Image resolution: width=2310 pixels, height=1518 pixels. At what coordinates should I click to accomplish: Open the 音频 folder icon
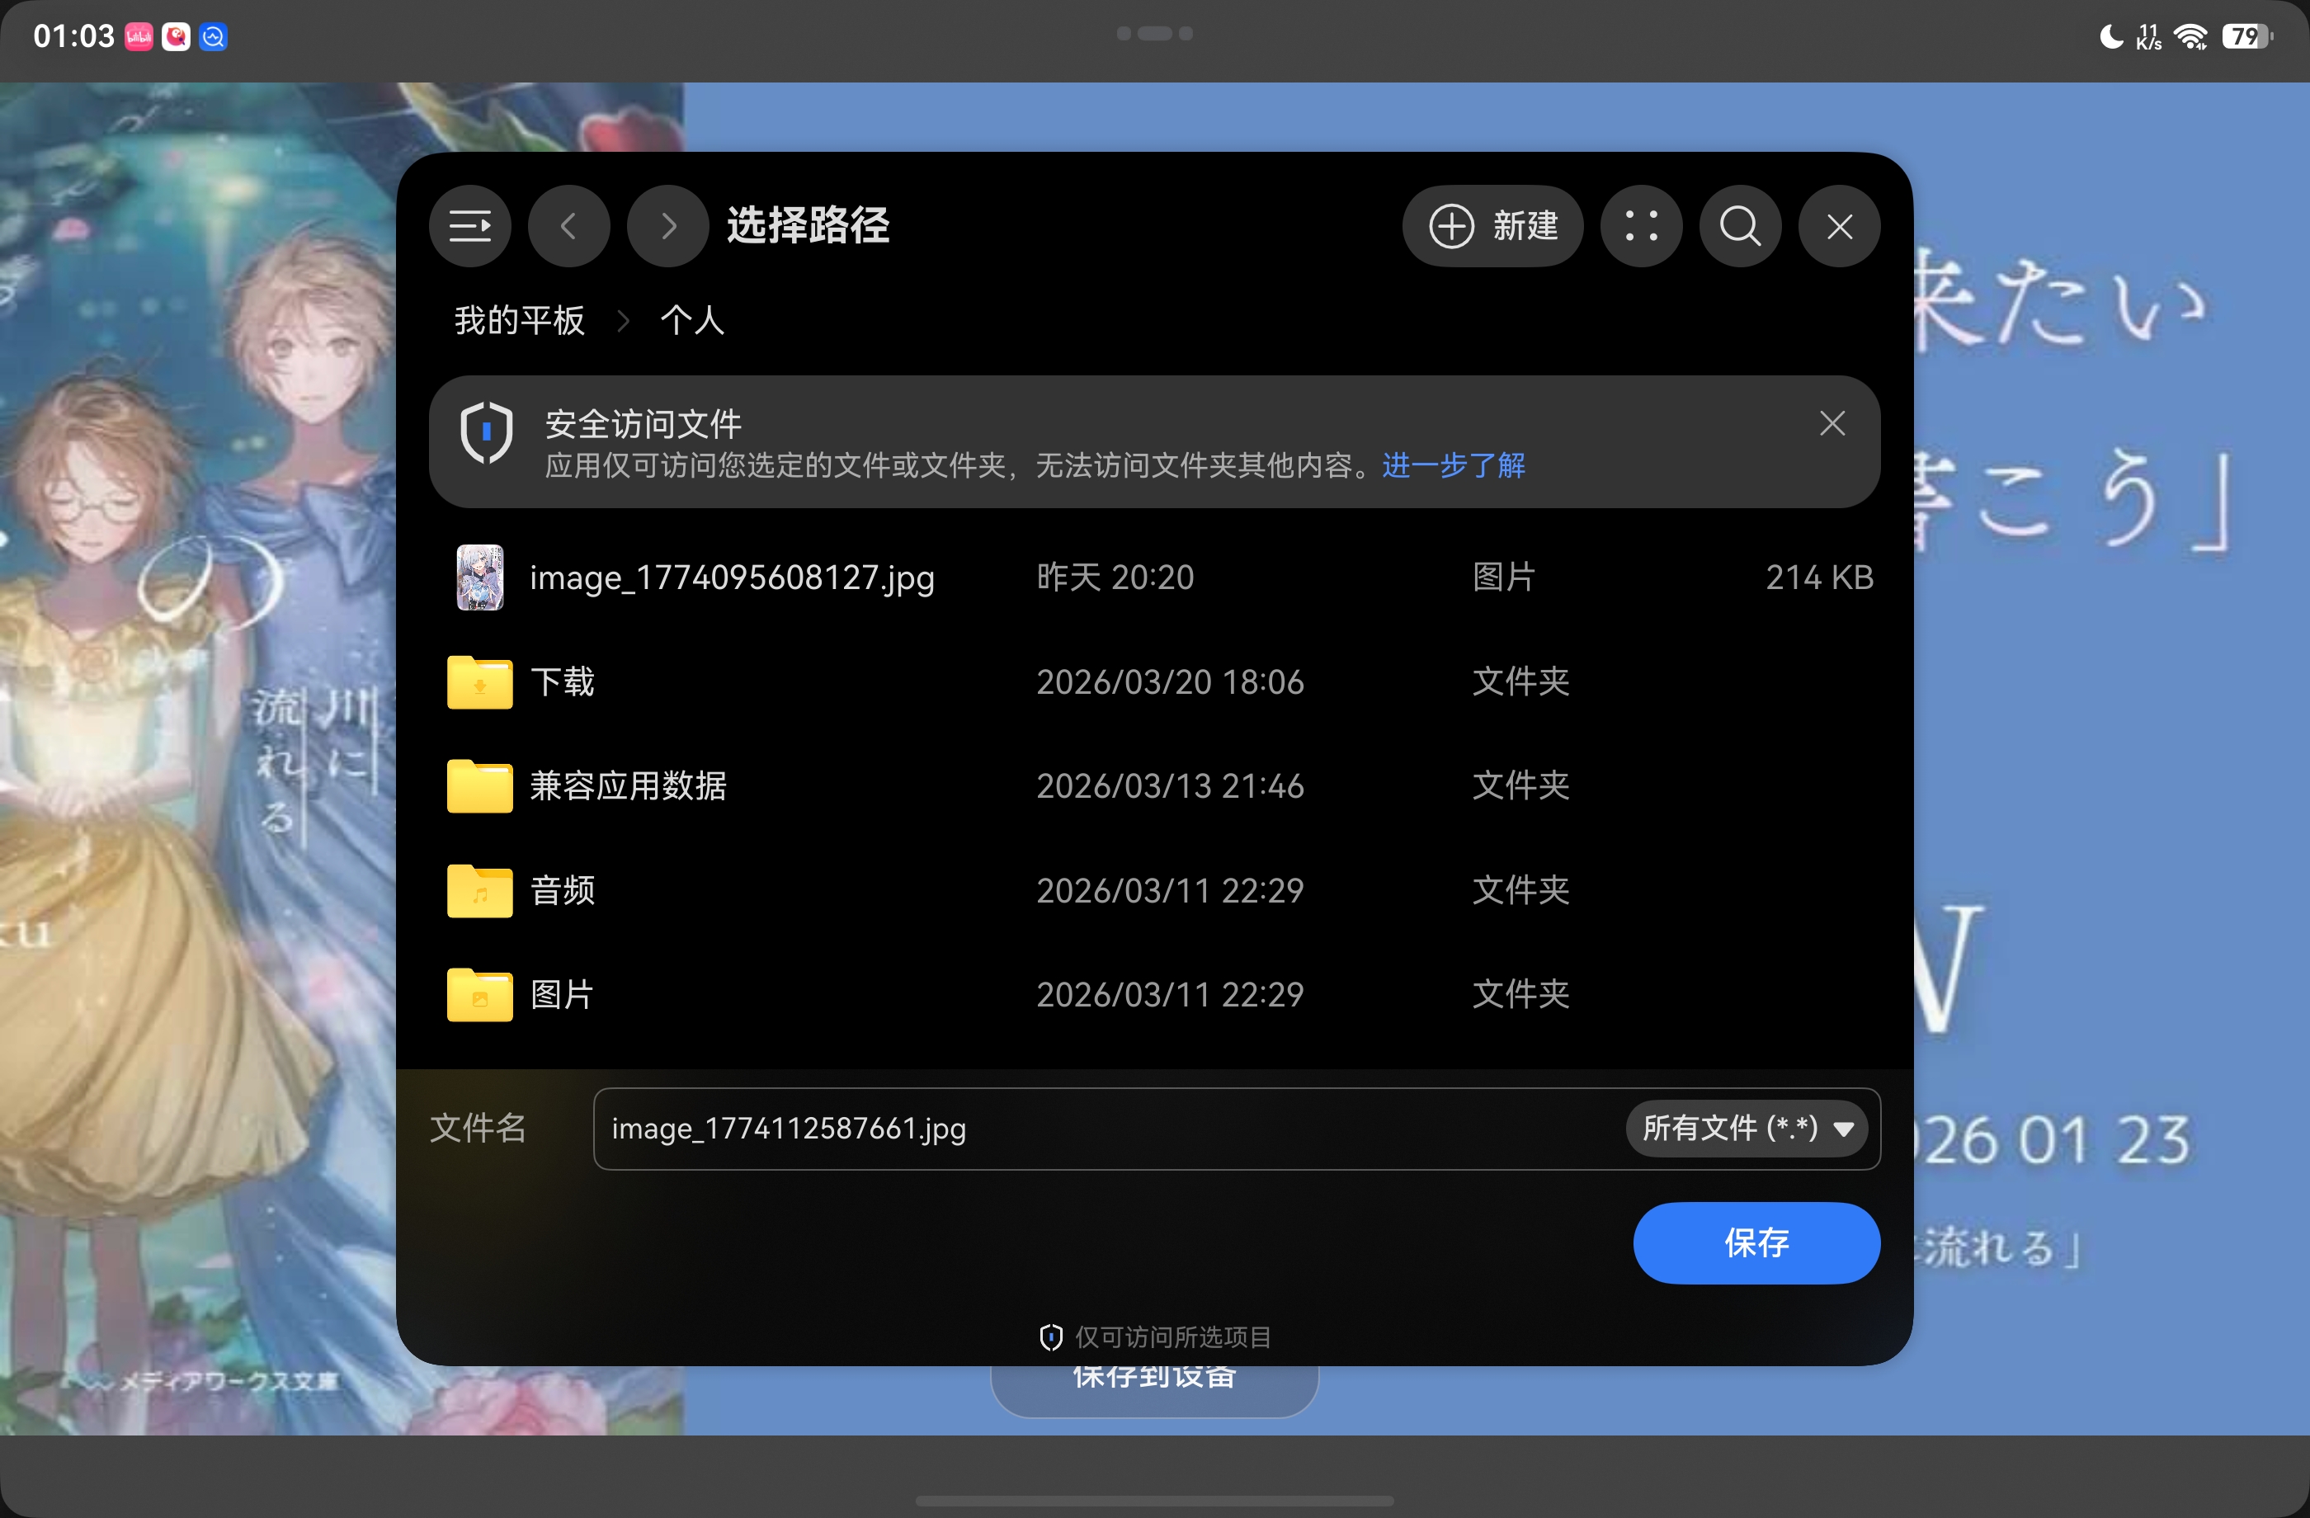(x=479, y=890)
